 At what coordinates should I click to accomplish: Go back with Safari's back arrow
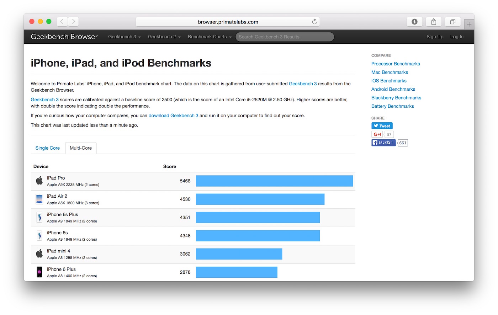click(x=62, y=22)
